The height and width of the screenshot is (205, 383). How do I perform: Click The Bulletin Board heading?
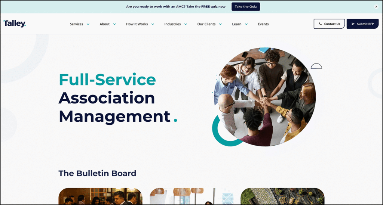click(97, 173)
